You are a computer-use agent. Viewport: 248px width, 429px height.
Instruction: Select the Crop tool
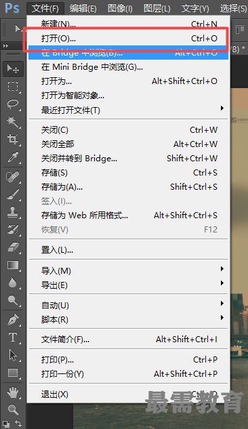pos(13,139)
